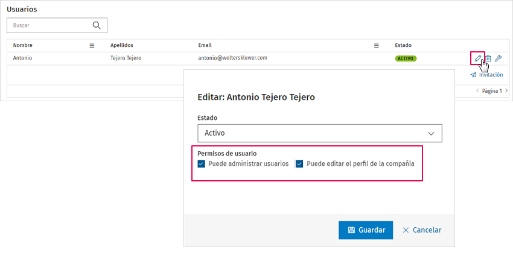
Task: Sort by the Email column header
Action: point(205,45)
